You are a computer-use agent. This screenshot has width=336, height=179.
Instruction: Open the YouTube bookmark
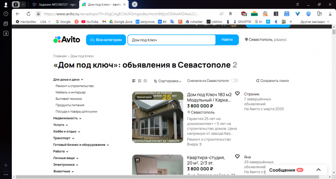[x=90, y=21]
